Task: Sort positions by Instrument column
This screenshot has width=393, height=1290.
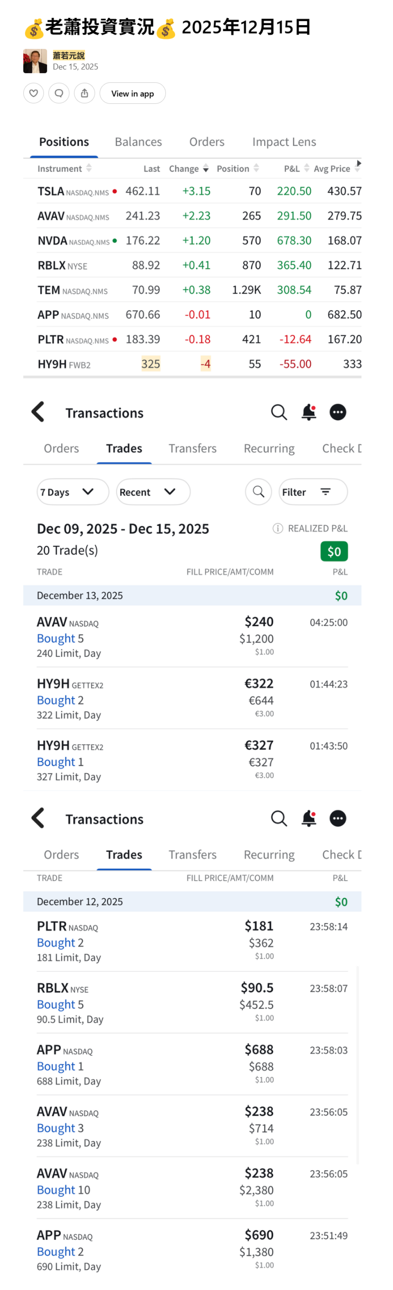Action: pos(64,169)
